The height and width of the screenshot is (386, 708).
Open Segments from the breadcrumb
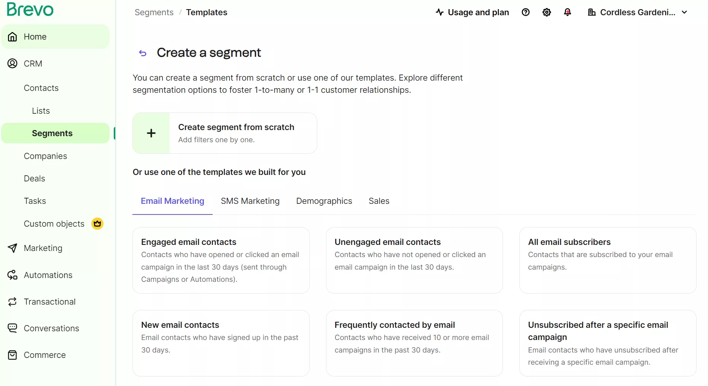coord(153,12)
